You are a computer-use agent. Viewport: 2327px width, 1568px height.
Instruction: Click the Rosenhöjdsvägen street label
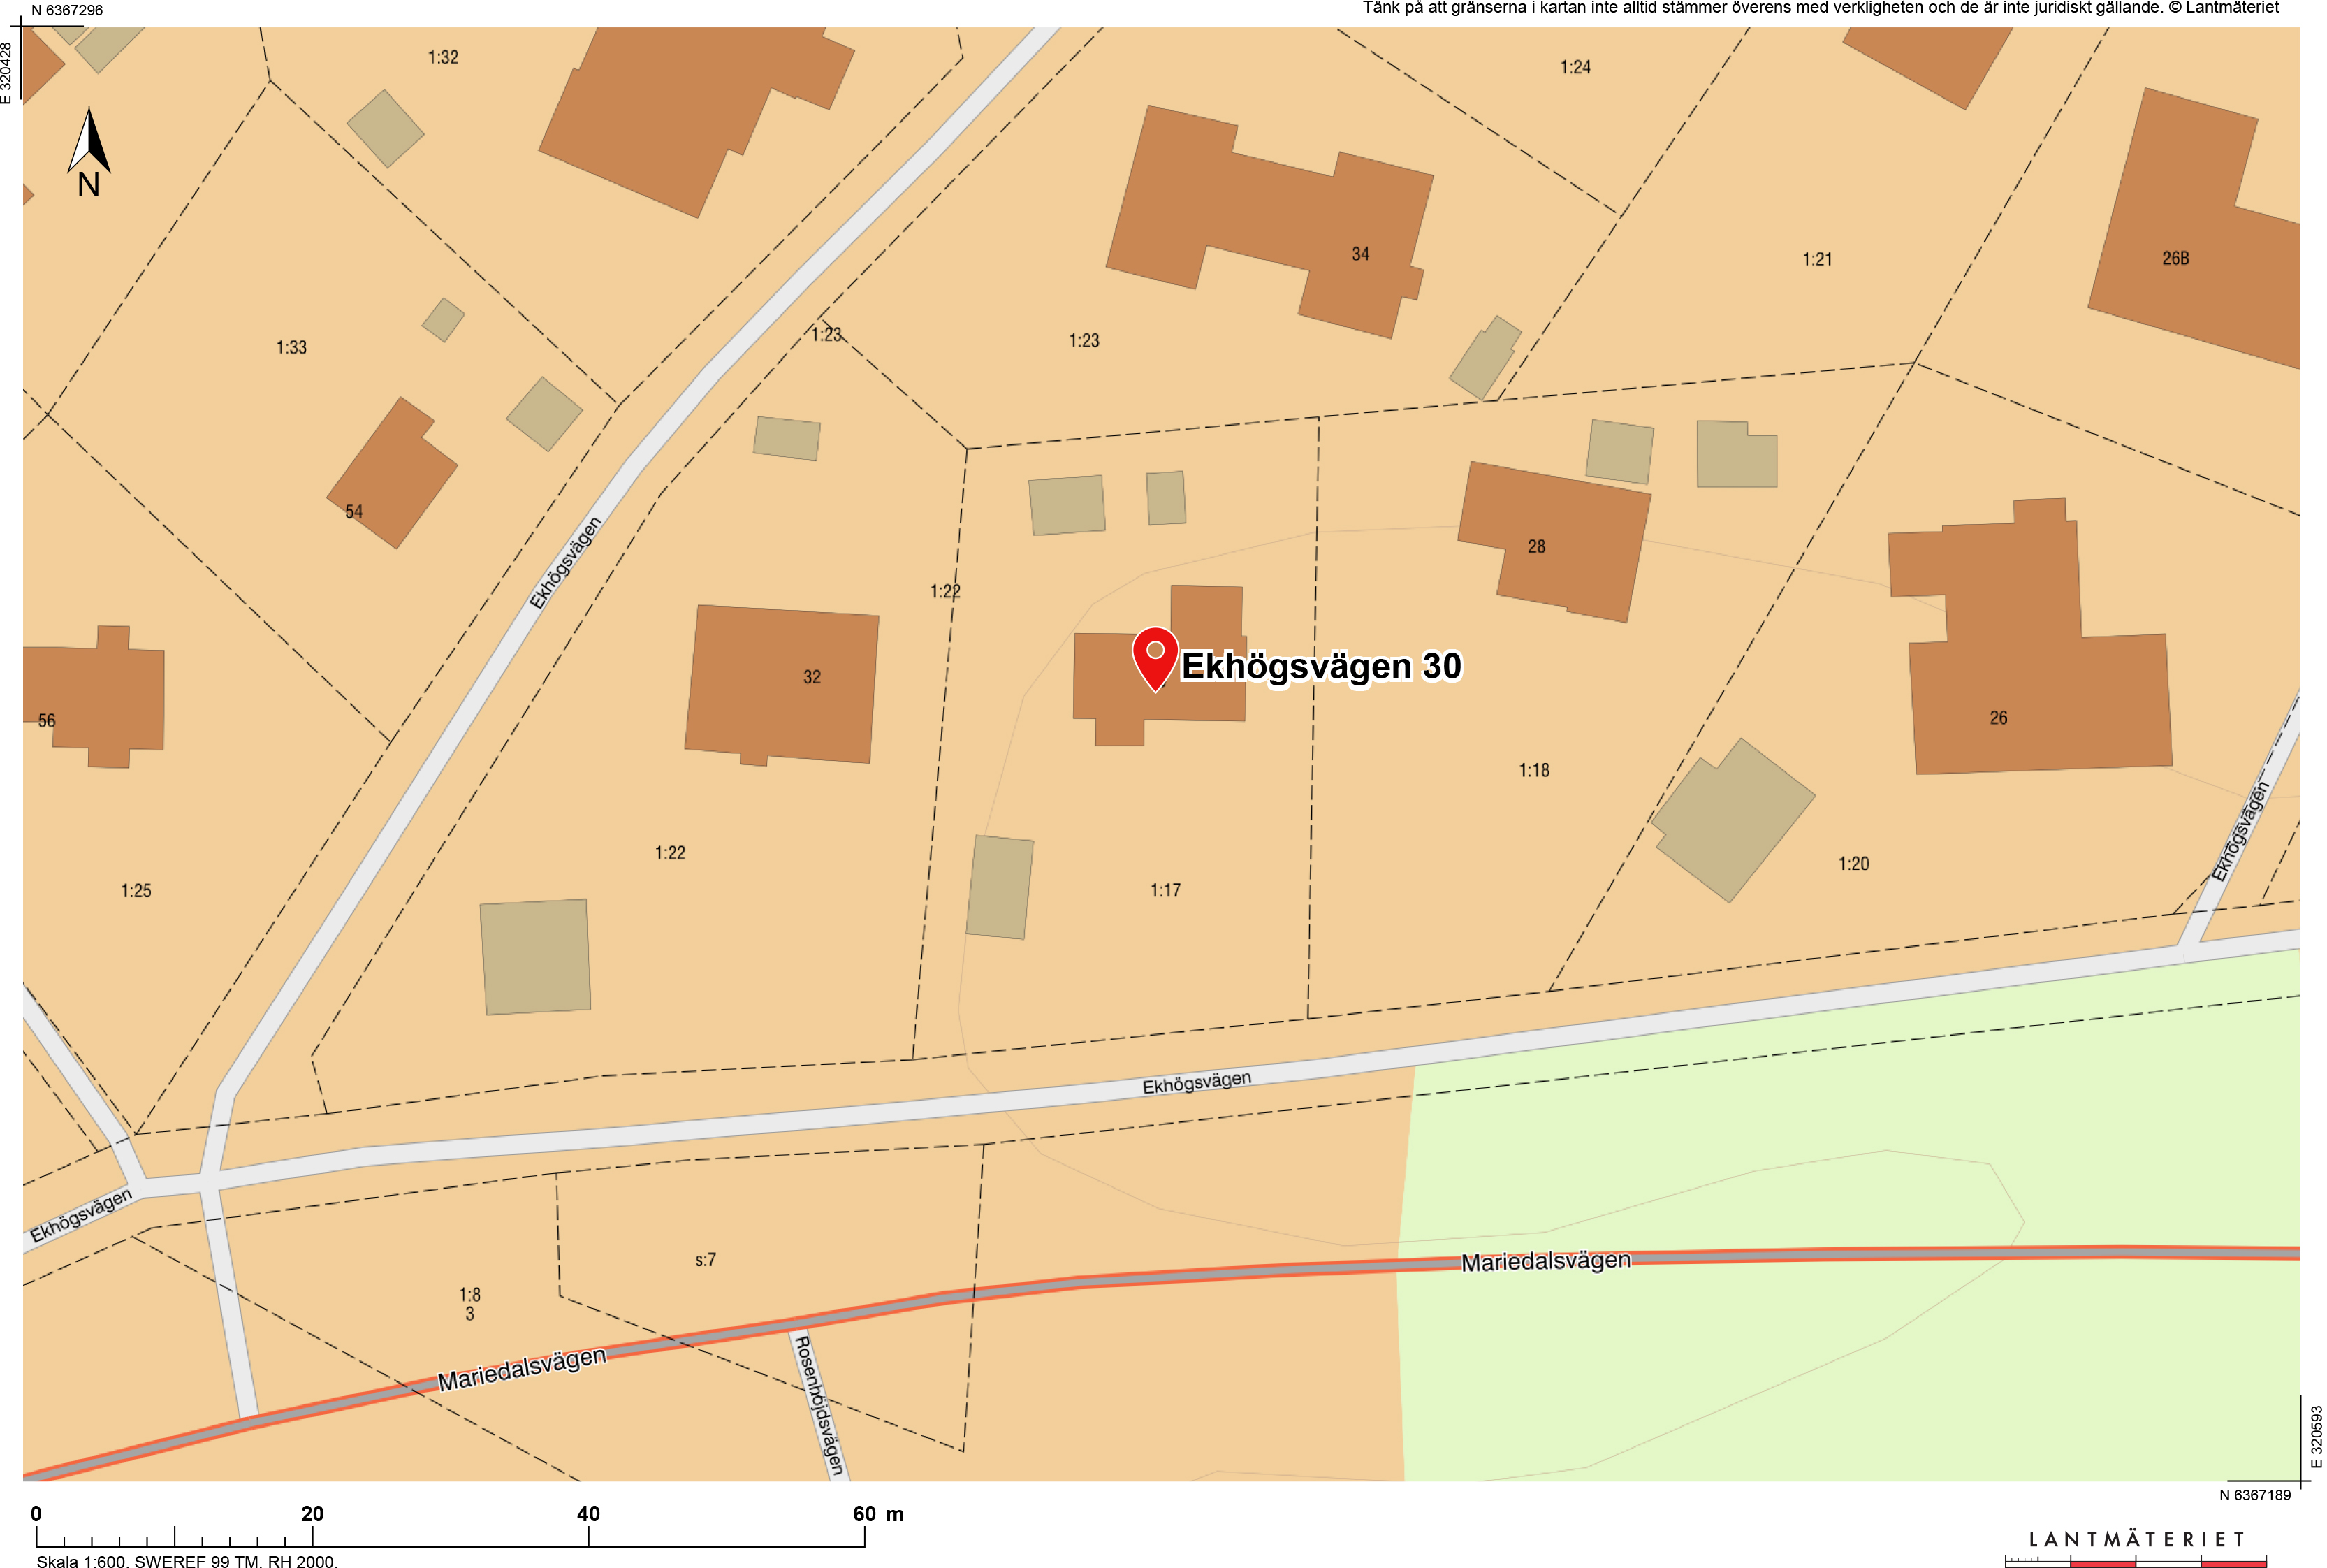pyautogui.click(x=819, y=1404)
